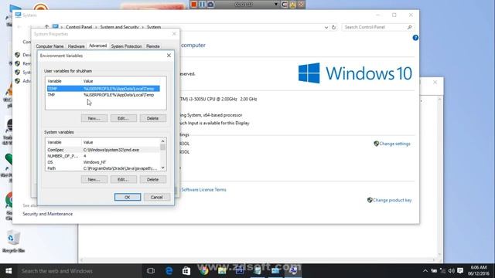The image size is (495, 278).
Task: Open the Software License Terms link
Action: [x=203, y=190]
